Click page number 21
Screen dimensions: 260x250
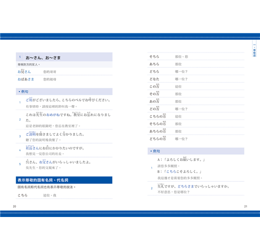pos(245,206)
